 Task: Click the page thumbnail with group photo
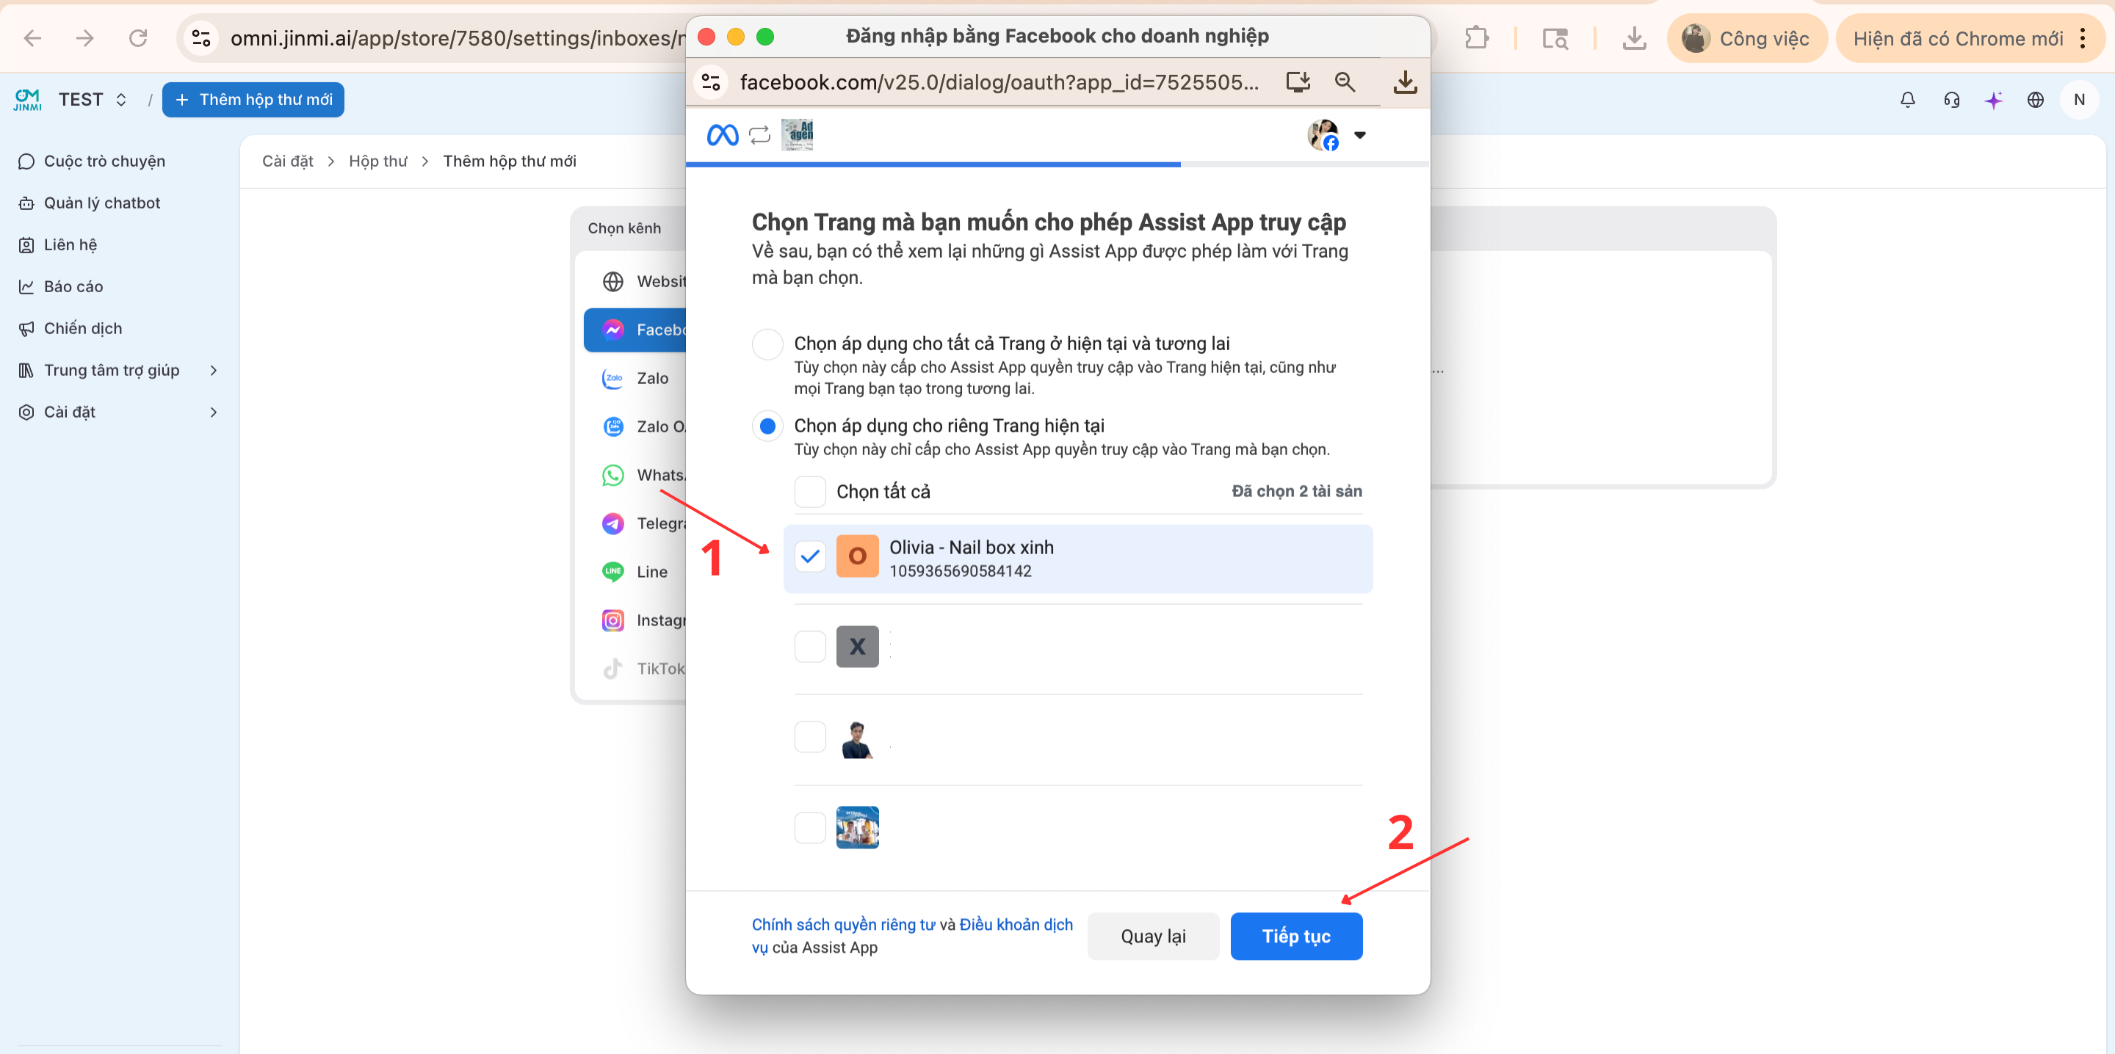pyautogui.click(x=857, y=827)
